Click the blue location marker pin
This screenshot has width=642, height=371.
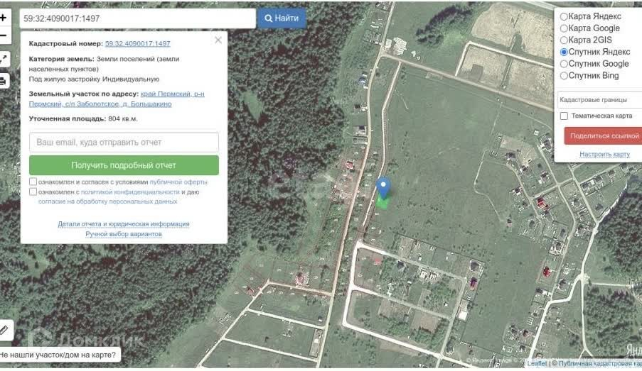[x=383, y=187]
